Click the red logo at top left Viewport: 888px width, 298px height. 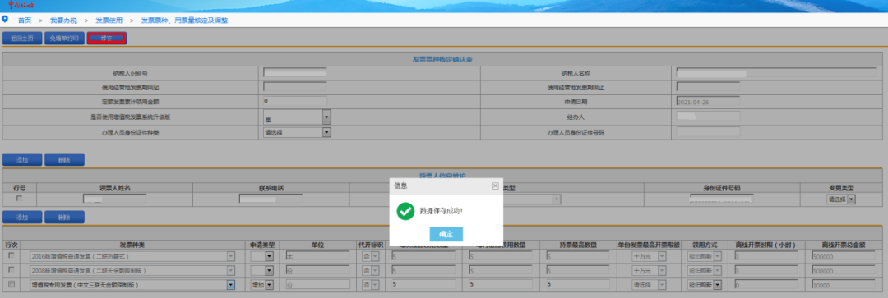(x=22, y=5)
